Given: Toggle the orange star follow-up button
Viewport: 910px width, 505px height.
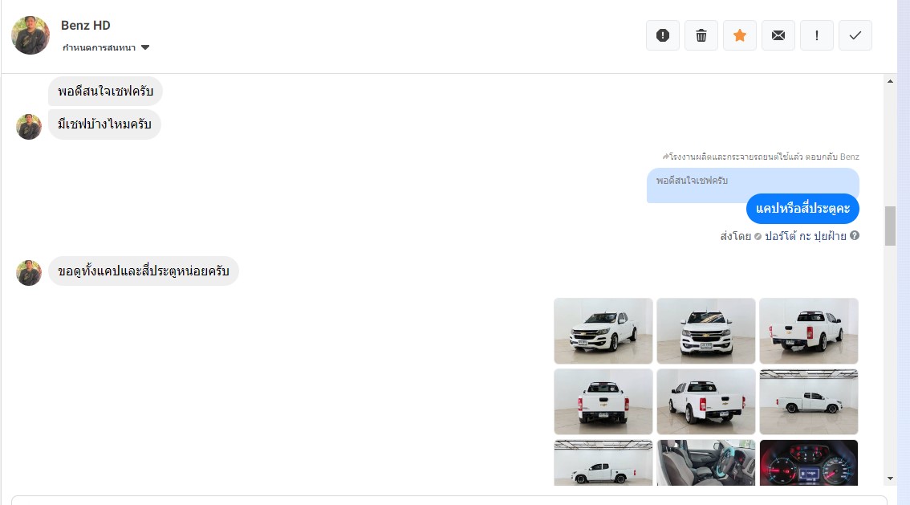Looking at the screenshot, I should click(x=740, y=35).
